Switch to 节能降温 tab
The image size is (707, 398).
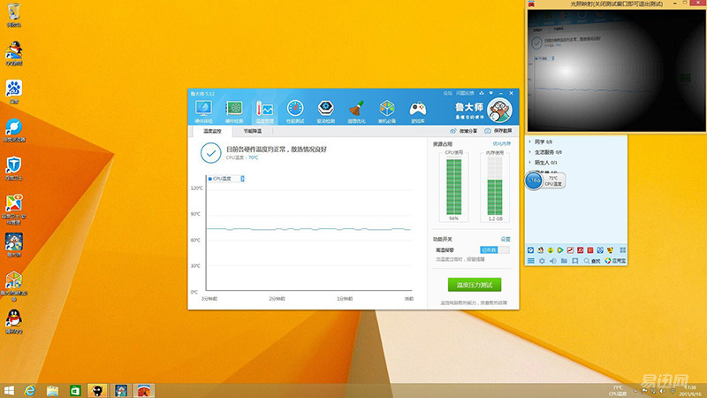[x=253, y=131]
